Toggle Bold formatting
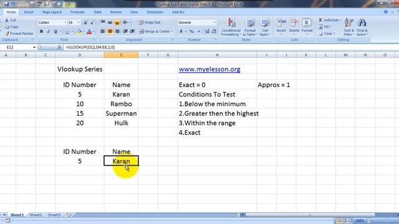This screenshot has width=399, height=224. click(41, 32)
